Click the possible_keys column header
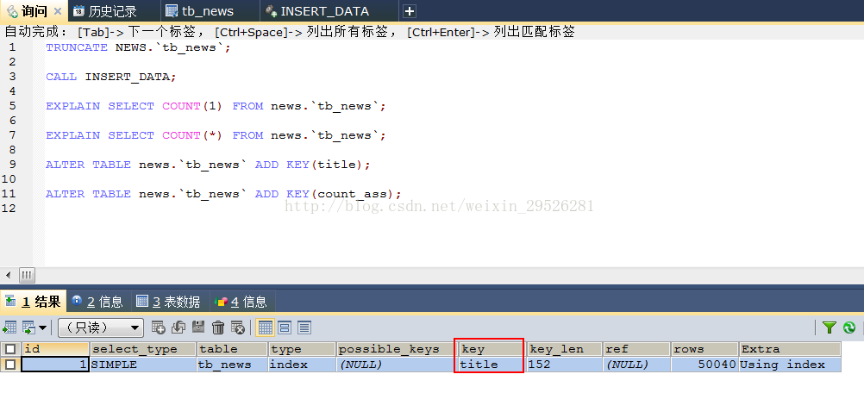 (x=397, y=349)
